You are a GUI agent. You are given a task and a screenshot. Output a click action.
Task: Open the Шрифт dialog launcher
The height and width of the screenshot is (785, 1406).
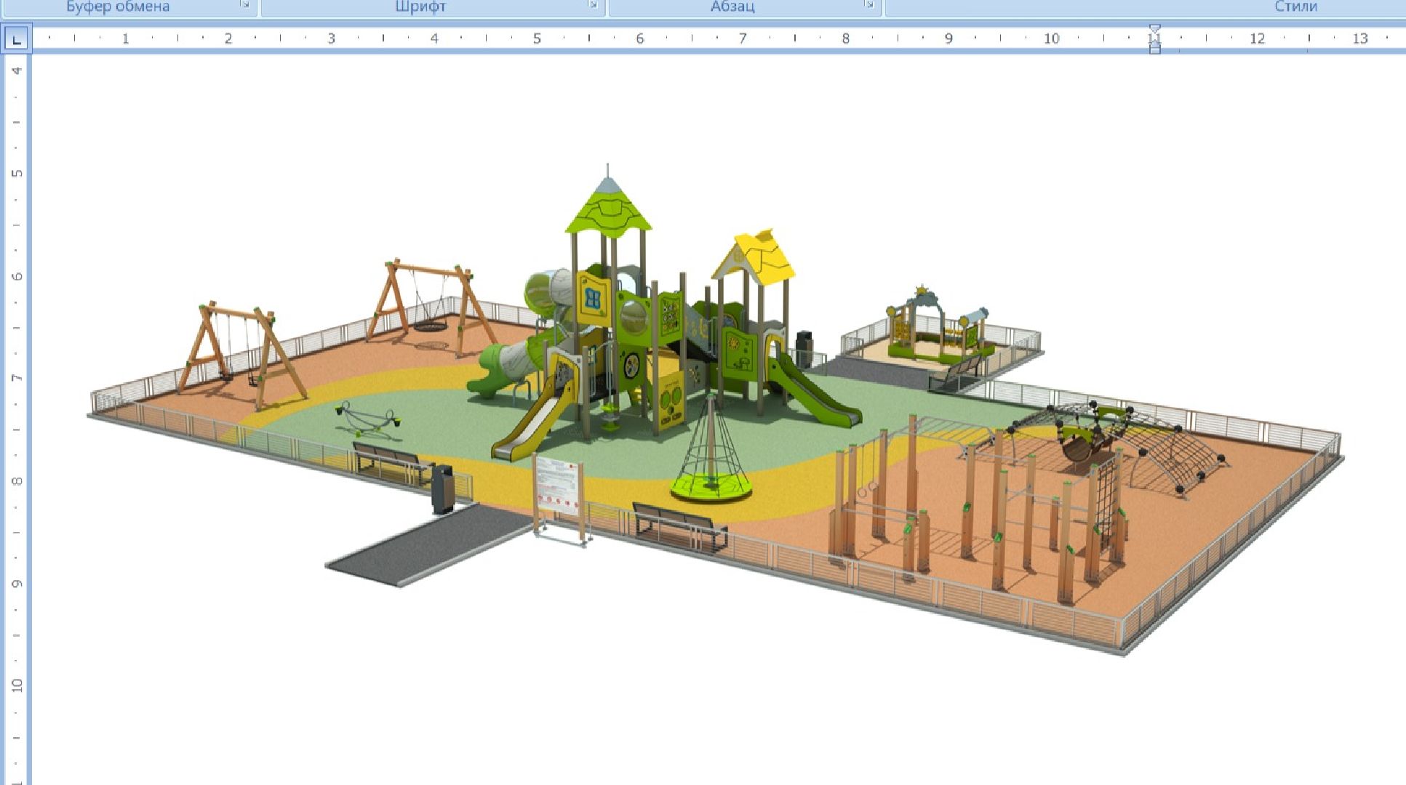592,5
